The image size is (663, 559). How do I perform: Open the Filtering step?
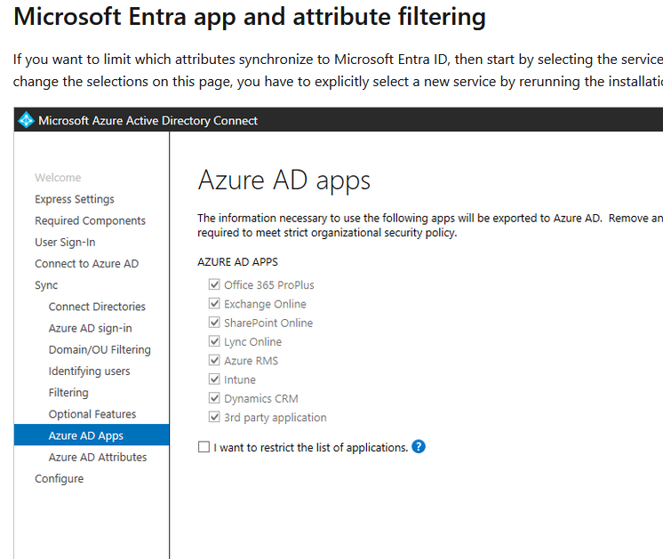pos(68,393)
